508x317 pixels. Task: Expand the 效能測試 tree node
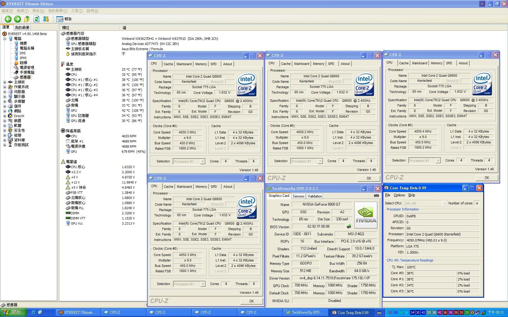(5, 145)
